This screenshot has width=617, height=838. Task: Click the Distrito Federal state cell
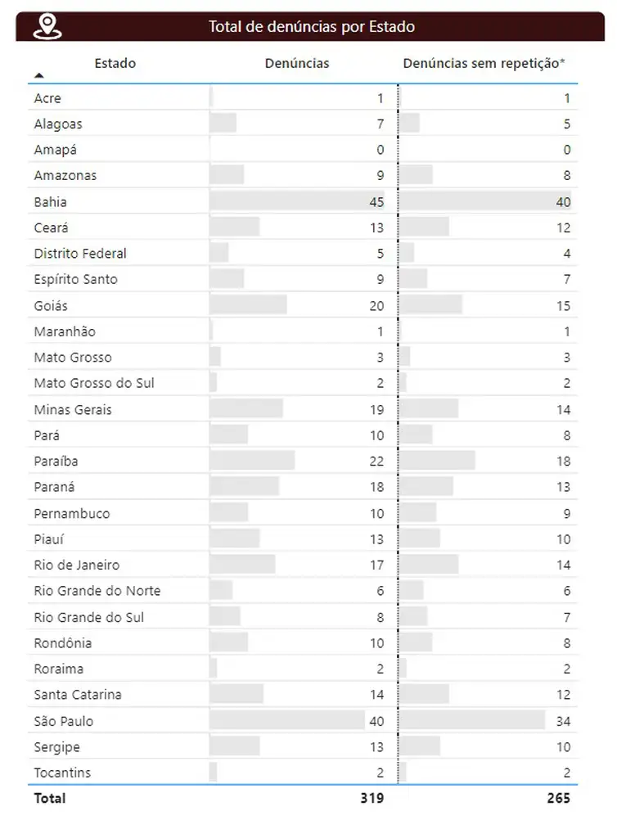pyautogui.click(x=80, y=253)
